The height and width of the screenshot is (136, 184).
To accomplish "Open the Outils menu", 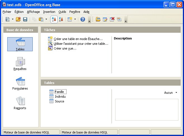I will 62,12.
